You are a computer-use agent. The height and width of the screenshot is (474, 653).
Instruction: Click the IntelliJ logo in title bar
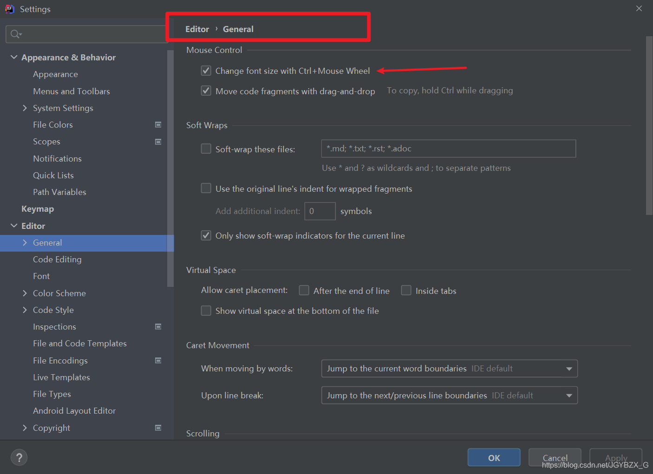tap(9, 9)
